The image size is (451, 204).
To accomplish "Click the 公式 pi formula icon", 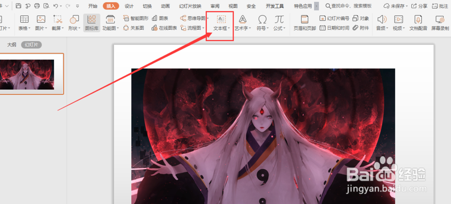I will [279, 19].
